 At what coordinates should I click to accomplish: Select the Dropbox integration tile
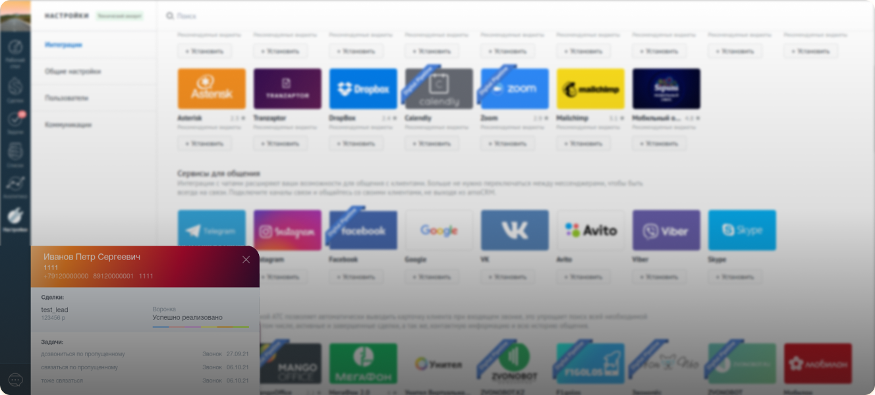click(x=363, y=89)
